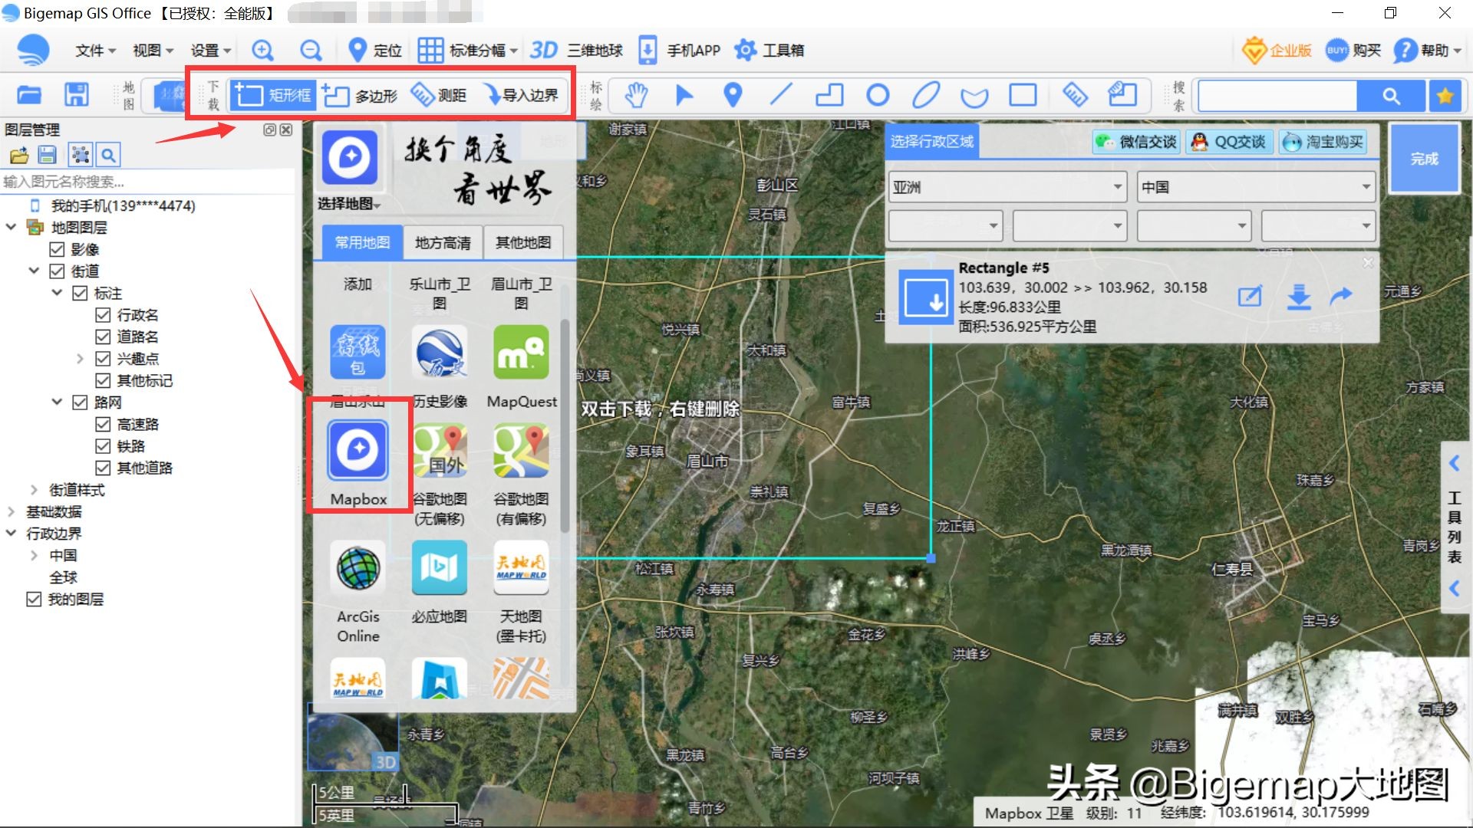
Task: Choose the 天地图(墨卡托) map source
Action: pos(522,593)
